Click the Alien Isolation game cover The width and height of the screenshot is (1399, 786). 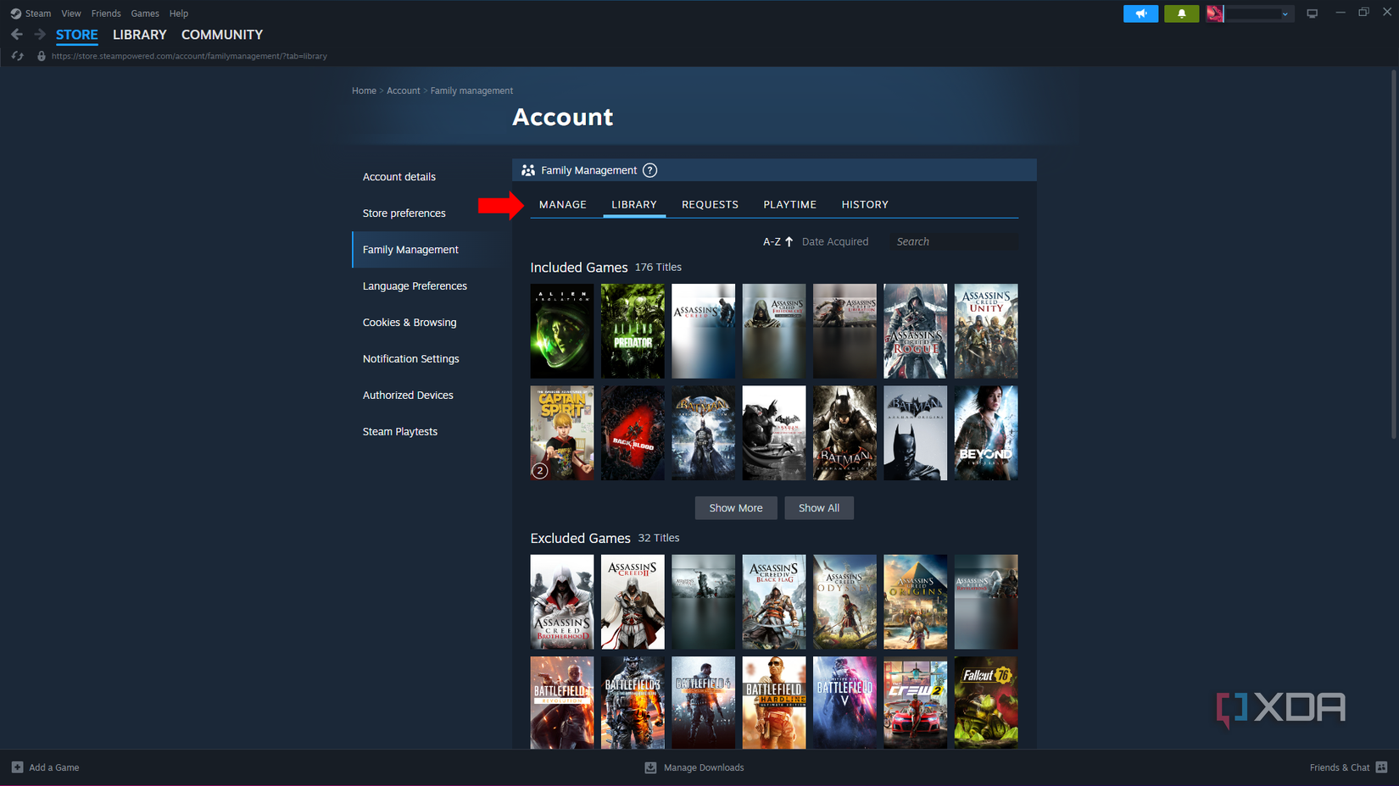(562, 331)
